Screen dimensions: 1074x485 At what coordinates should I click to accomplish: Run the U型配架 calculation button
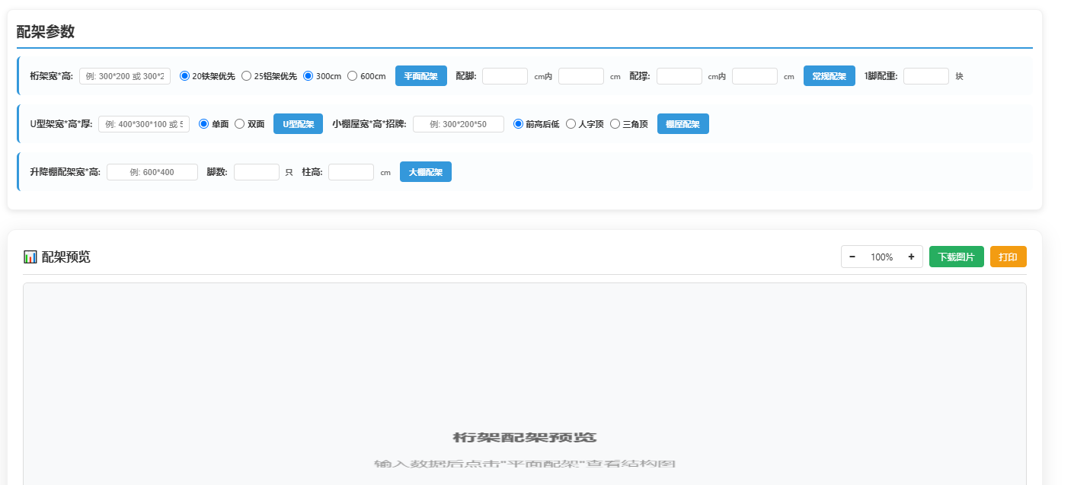point(298,124)
